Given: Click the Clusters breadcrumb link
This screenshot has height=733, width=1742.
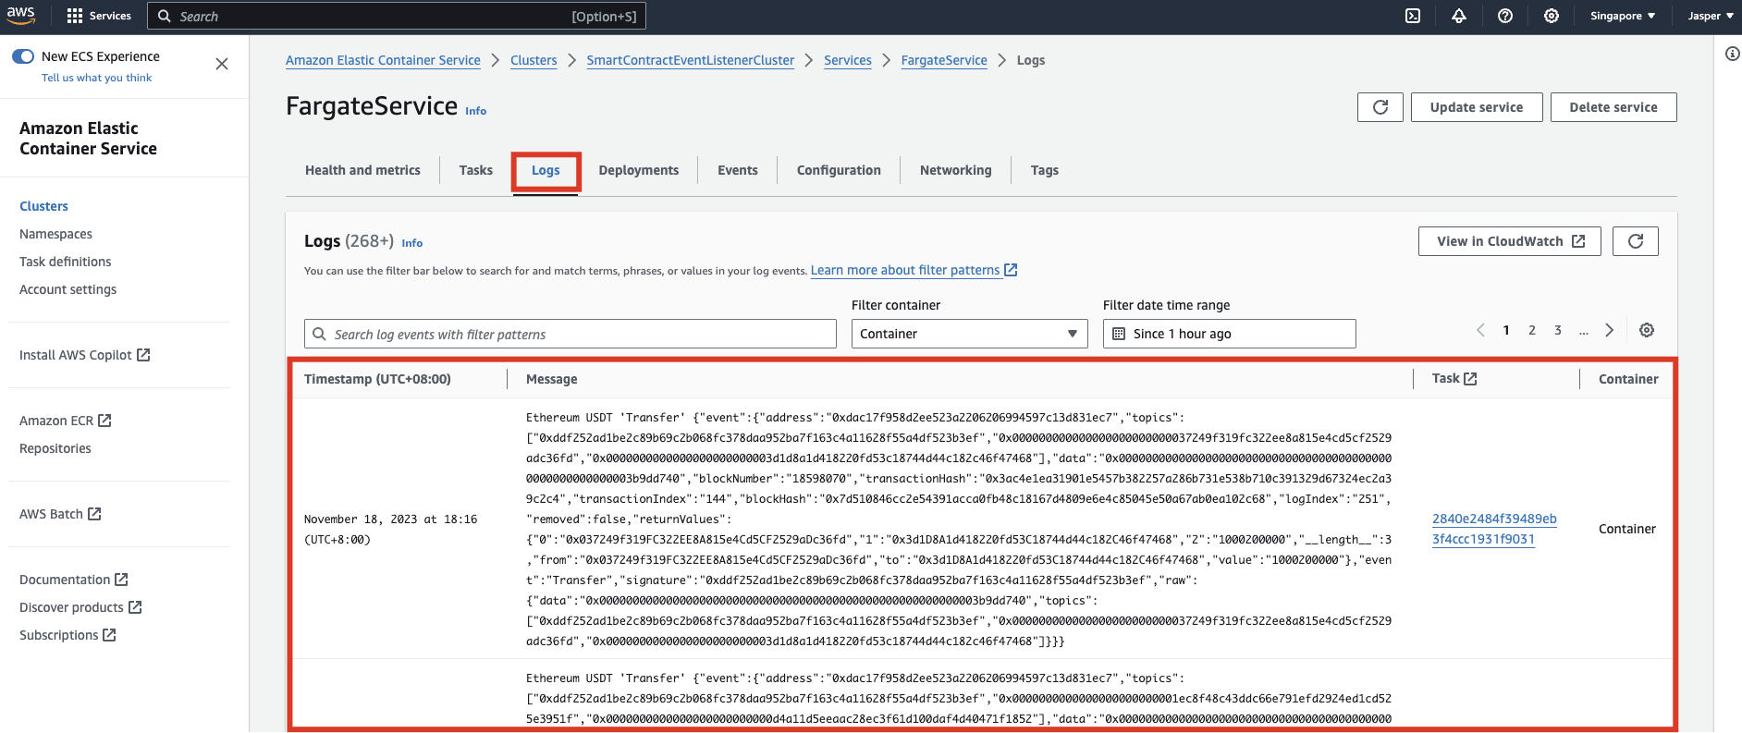Looking at the screenshot, I should tap(534, 60).
